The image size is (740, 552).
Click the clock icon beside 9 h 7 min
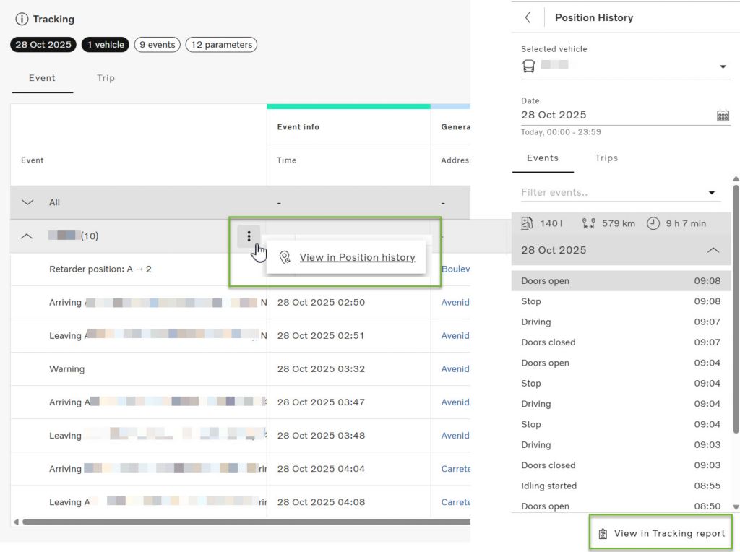653,223
